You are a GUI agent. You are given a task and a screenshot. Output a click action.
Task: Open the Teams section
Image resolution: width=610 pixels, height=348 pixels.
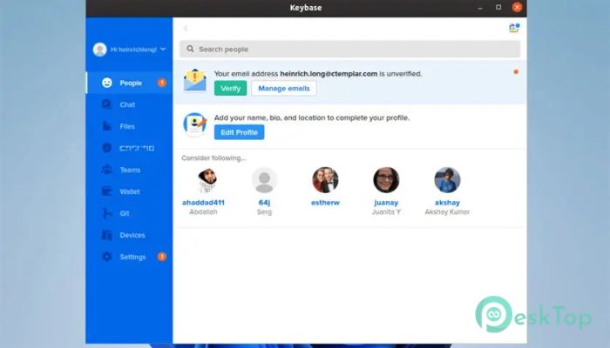coord(129,170)
